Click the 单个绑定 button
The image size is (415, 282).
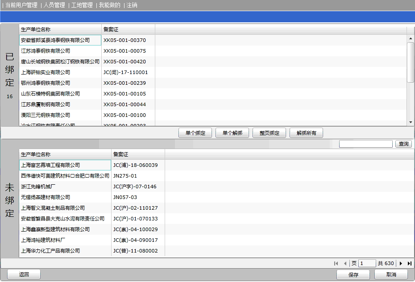[195, 133]
